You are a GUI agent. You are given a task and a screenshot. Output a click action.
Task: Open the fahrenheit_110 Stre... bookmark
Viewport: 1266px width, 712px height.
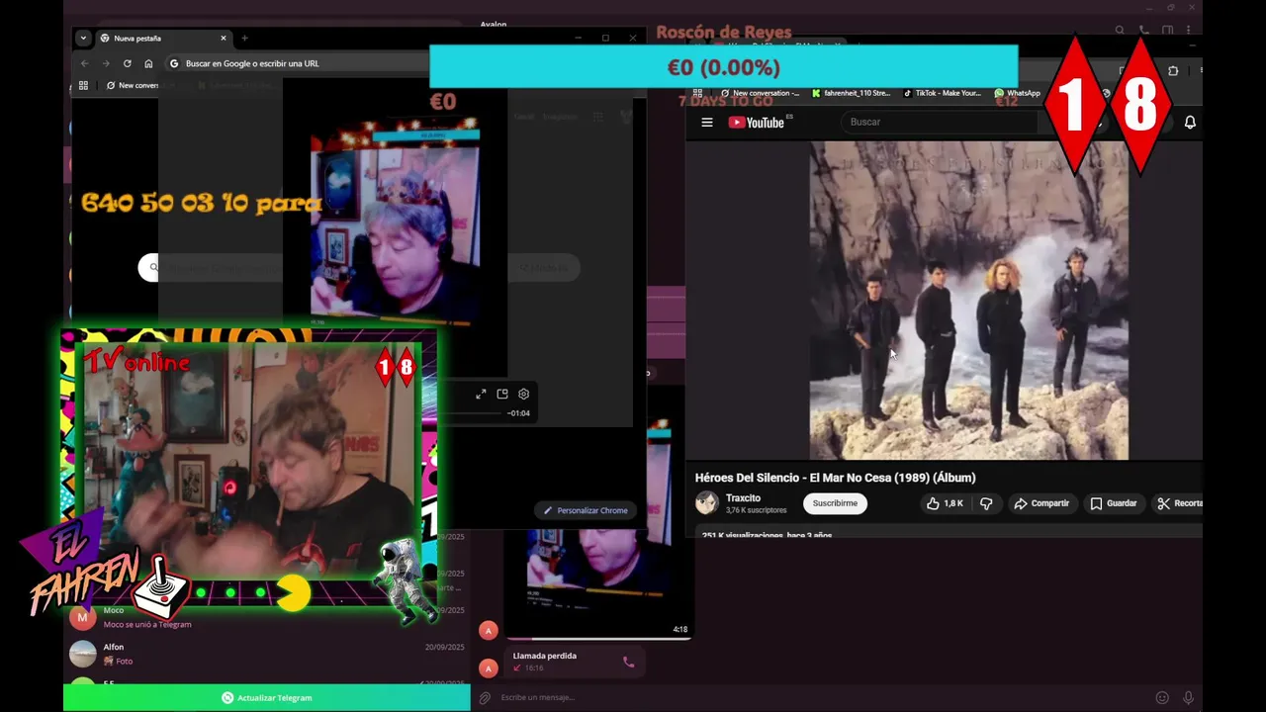tap(850, 93)
